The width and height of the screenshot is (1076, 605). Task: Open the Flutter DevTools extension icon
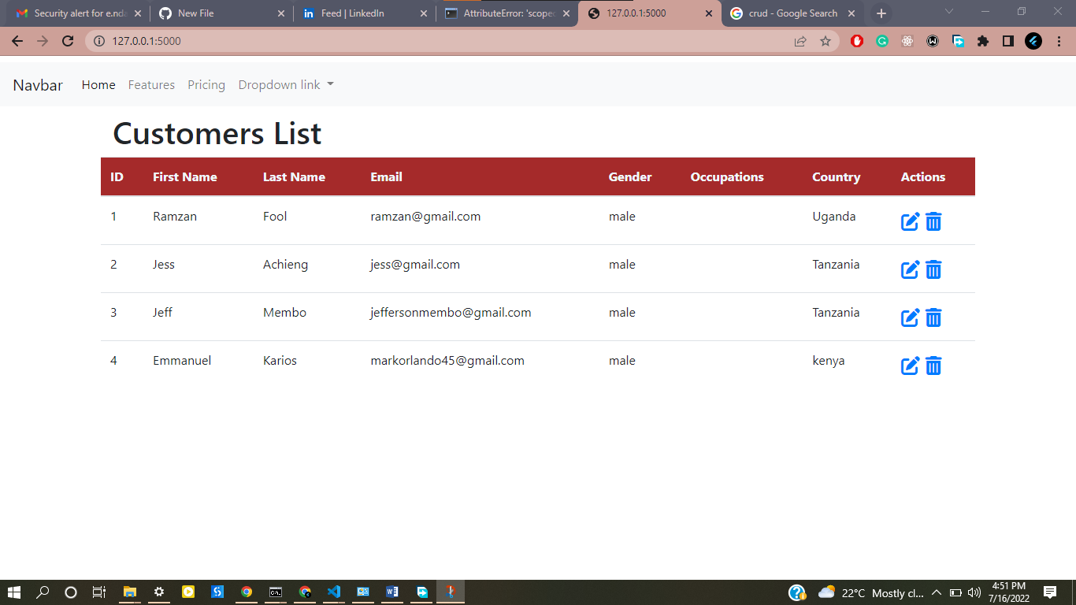[1033, 41]
